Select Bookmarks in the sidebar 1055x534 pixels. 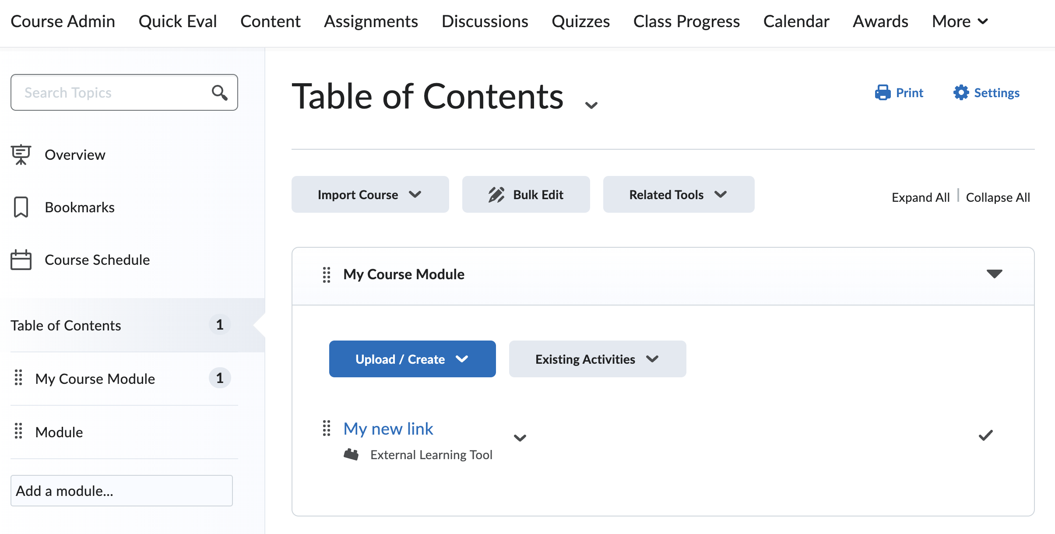(80, 207)
